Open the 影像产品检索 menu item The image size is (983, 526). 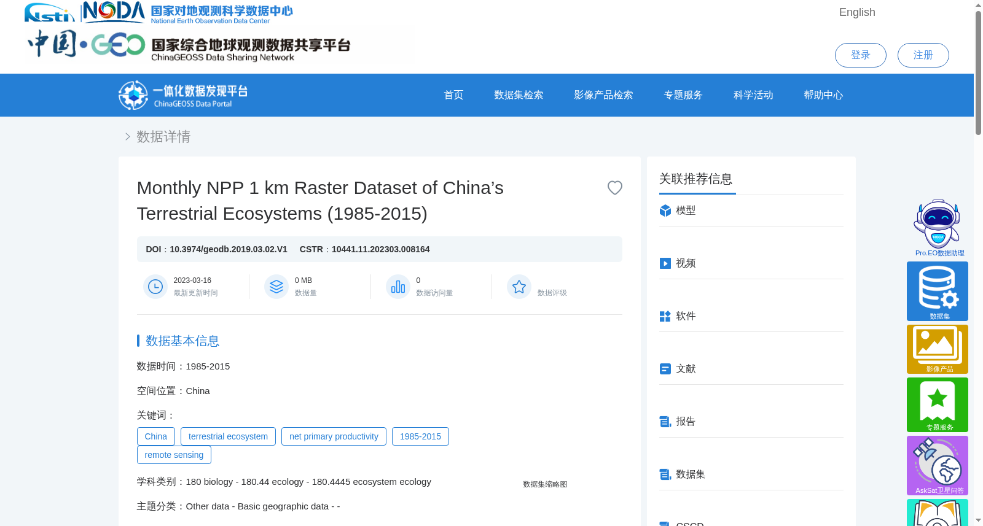(x=603, y=95)
